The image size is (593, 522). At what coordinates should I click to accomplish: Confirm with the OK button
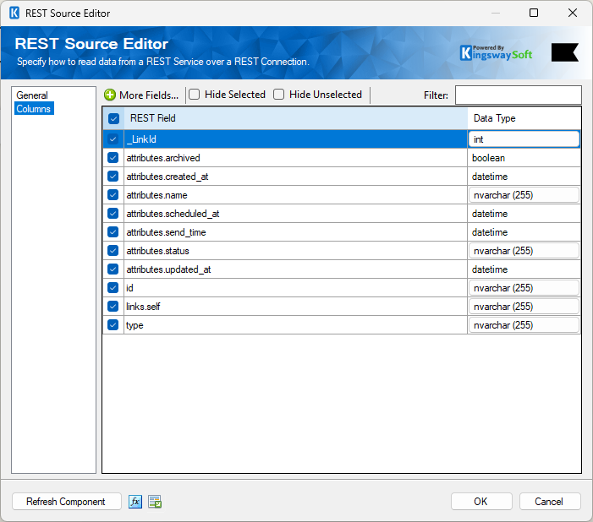point(481,502)
